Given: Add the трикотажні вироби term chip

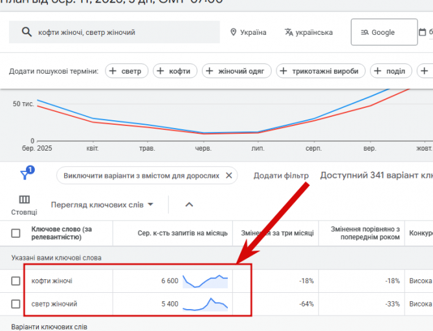Looking at the screenshot, I should (320, 71).
